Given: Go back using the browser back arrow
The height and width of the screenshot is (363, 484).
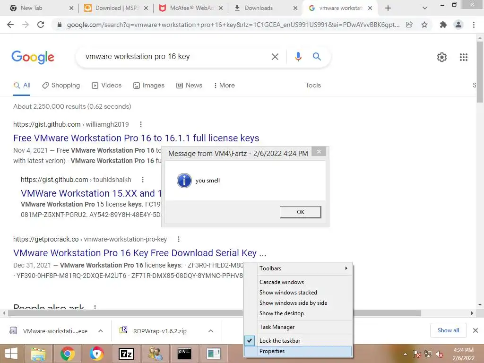Looking at the screenshot, I should tap(10, 25).
